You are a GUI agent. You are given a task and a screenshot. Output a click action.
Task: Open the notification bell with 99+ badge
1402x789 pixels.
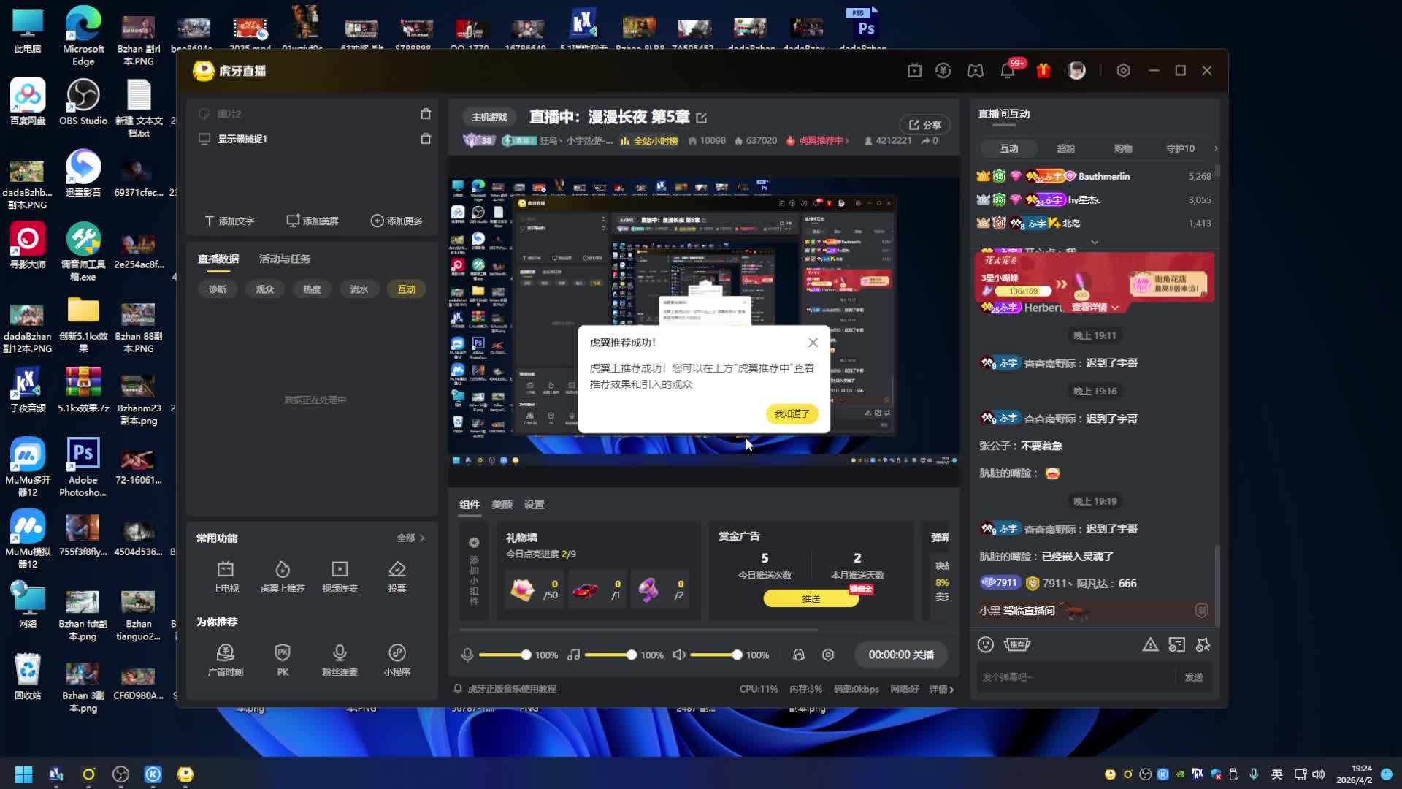point(1008,70)
